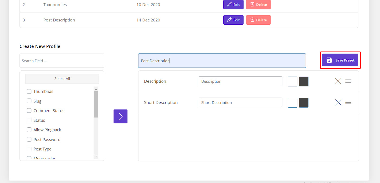Enable the Slug field checkbox
This screenshot has width=380, height=183.
tap(29, 101)
